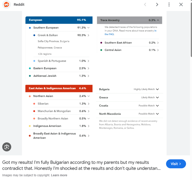Open the Learn more copyright link

click(x=59, y=175)
